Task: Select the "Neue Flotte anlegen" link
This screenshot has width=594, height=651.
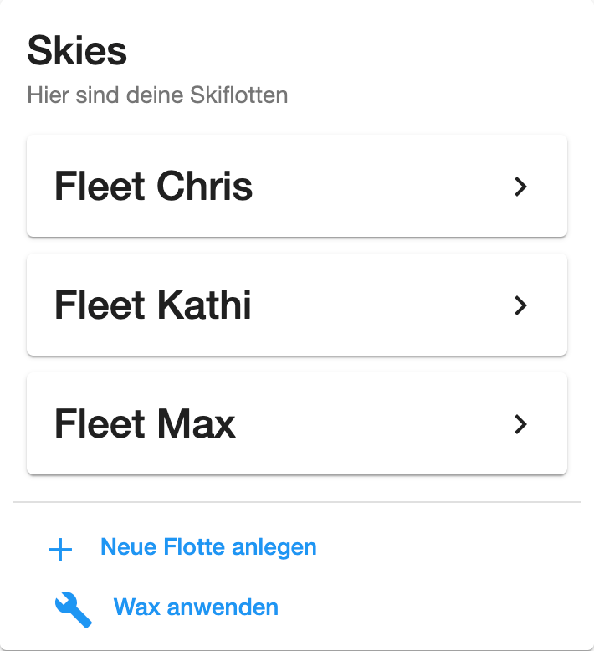Action: click(x=208, y=547)
